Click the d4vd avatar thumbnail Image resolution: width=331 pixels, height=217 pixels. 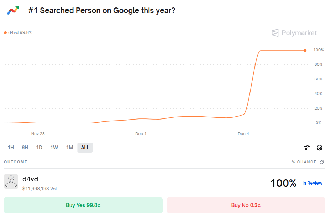tap(11, 181)
